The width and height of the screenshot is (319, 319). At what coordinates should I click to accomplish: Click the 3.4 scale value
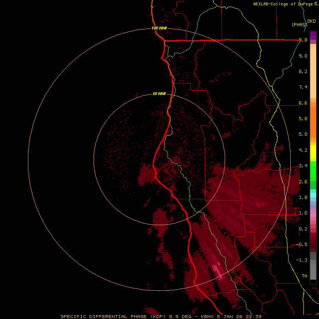pyautogui.click(x=303, y=166)
